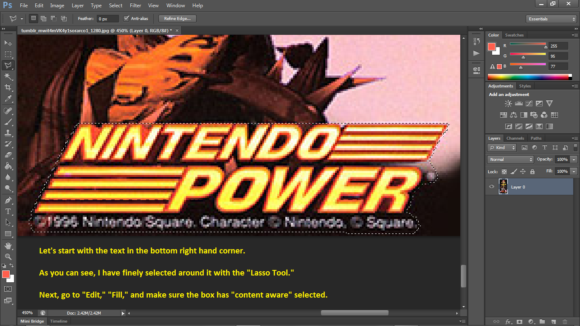
Task: Toggle lock all padlock
Action: (x=532, y=171)
